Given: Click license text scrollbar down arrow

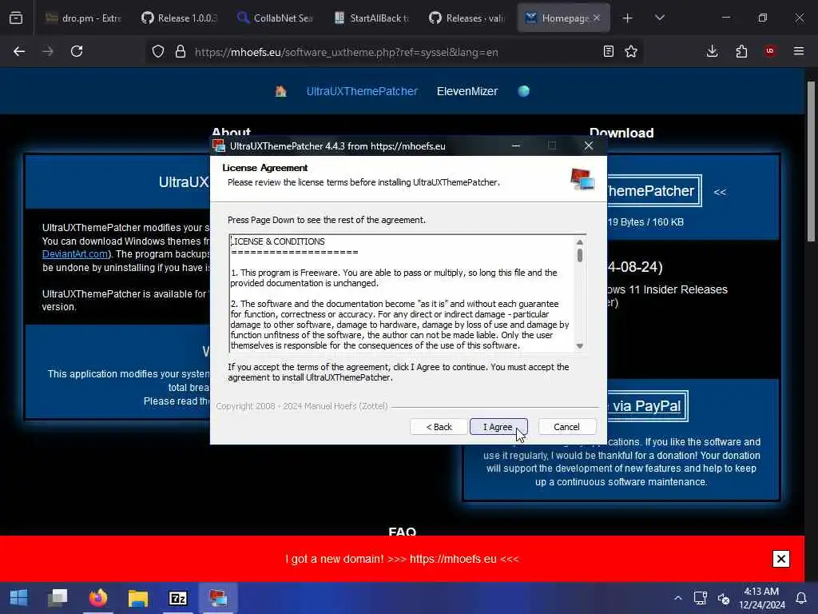Looking at the screenshot, I should (x=580, y=346).
